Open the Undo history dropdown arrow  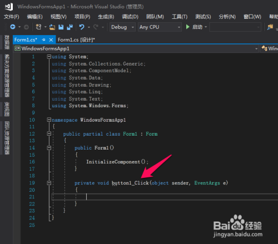[89, 27]
